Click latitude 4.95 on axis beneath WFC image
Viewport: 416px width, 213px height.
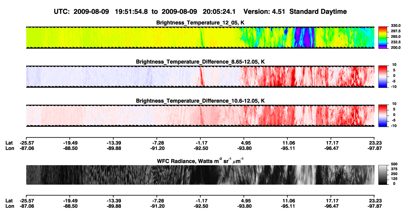click(244, 201)
